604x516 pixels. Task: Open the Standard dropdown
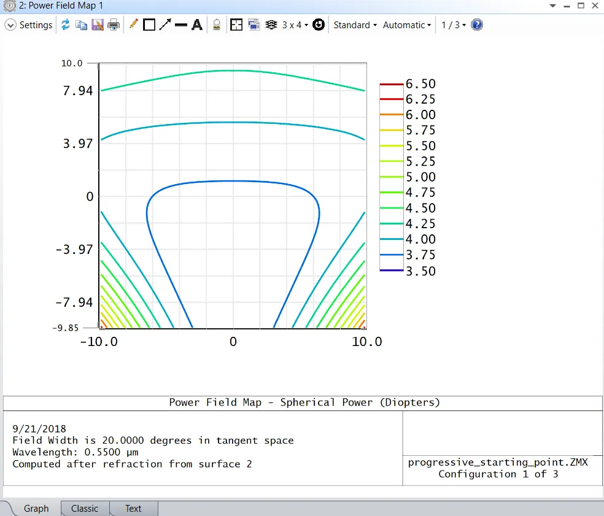(355, 25)
